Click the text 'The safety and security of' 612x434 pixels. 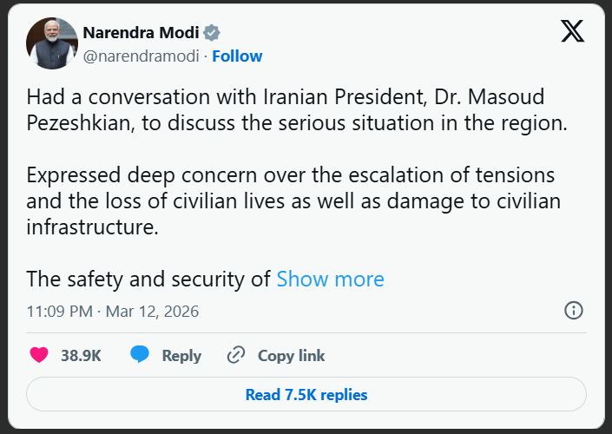(x=149, y=279)
